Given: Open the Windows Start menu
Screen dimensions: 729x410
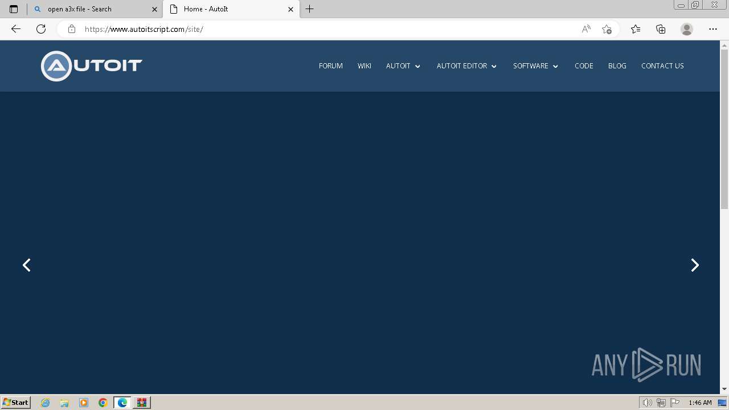Looking at the screenshot, I should pyautogui.click(x=15, y=402).
